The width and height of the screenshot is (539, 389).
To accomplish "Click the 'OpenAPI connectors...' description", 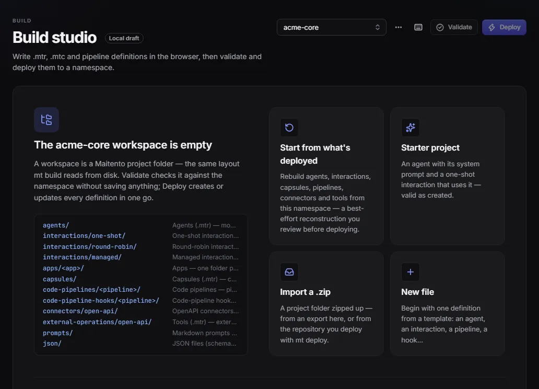I will pyautogui.click(x=206, y=311).
